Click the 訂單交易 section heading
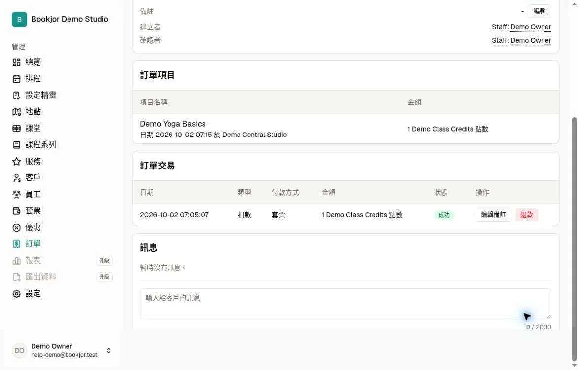578x370 pixels. [x=157, y=166]
